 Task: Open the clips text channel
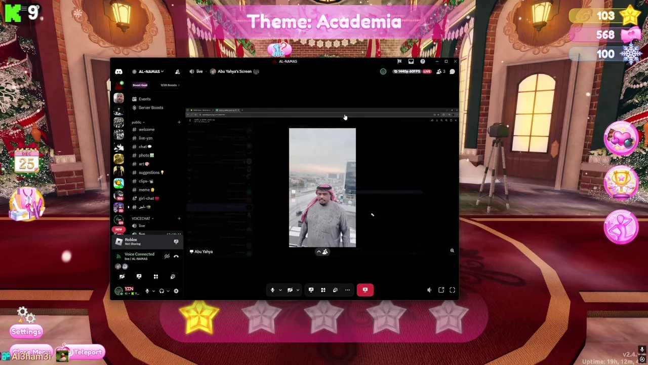[x=155, y=181]
